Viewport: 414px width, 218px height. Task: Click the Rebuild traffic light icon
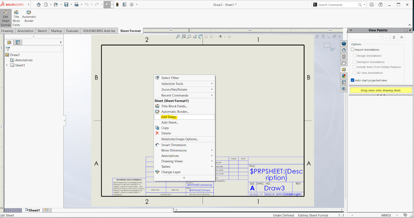tap(117, 5)
